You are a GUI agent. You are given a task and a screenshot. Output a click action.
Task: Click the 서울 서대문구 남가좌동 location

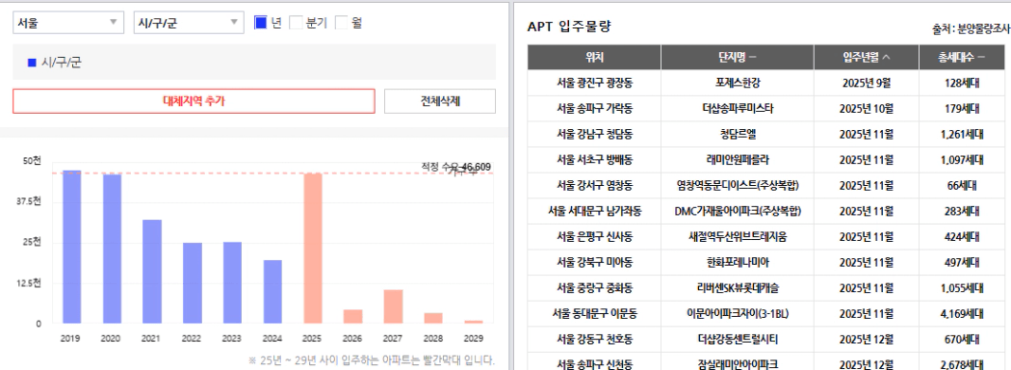click(x=594, y=210)
